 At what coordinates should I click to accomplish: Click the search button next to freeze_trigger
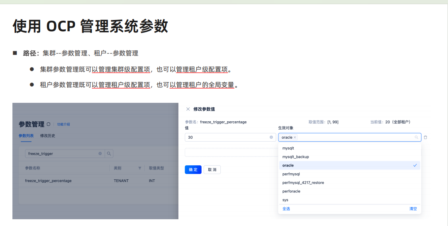click(109, 154)
